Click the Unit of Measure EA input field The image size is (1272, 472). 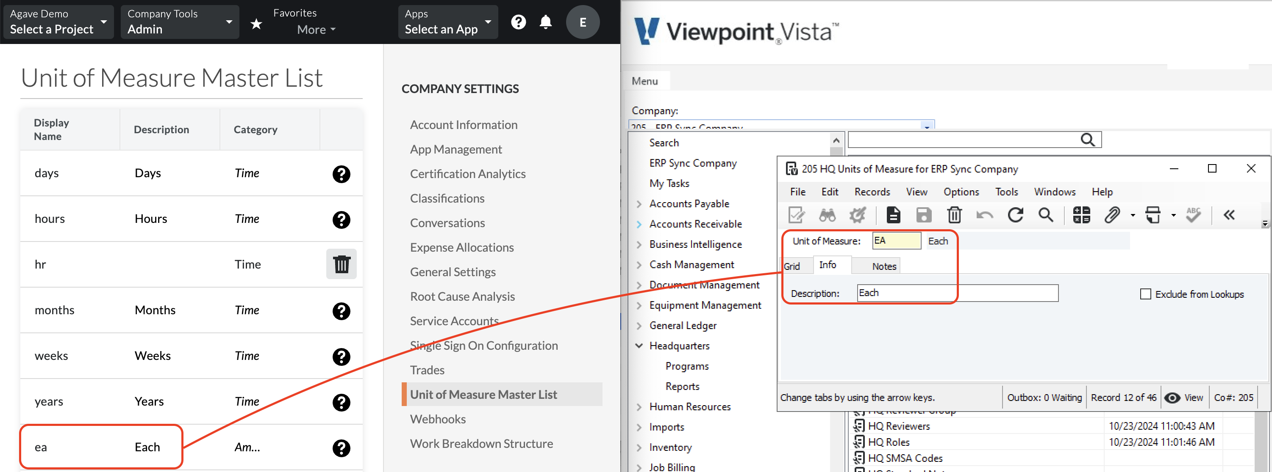[x=896, y=241]
